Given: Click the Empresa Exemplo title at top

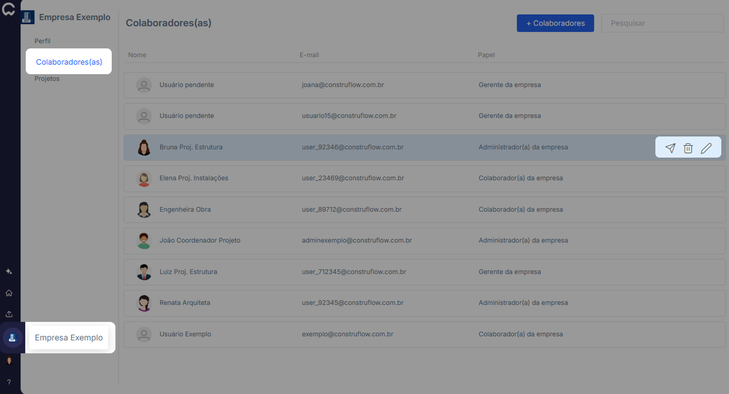Looking at the screenshot, I should [75, 17].
